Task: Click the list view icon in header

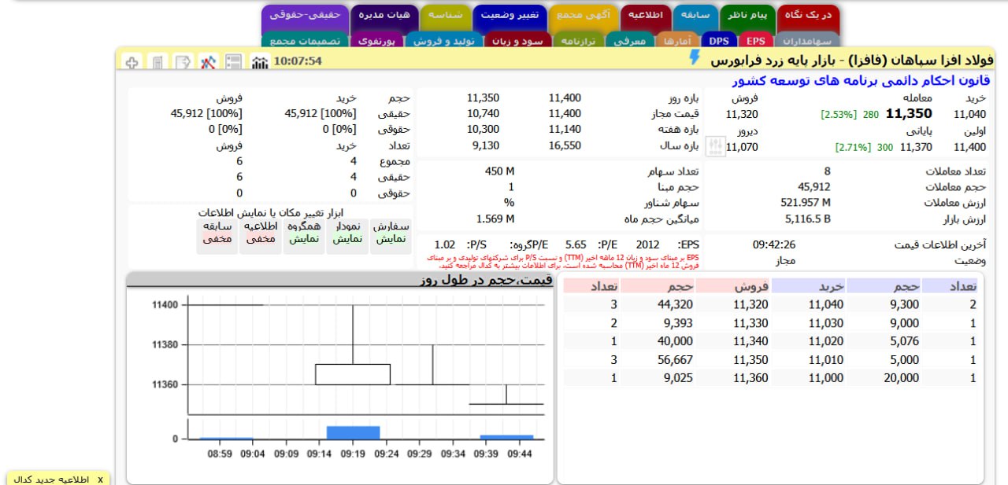Action: pyautogui.click(x=233, y=61)
